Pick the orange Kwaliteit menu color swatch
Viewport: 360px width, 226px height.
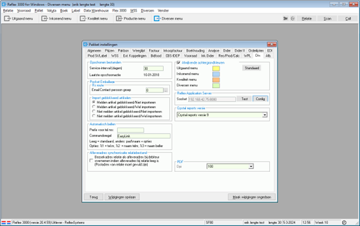pyautogui.click(x=216, y=80)
